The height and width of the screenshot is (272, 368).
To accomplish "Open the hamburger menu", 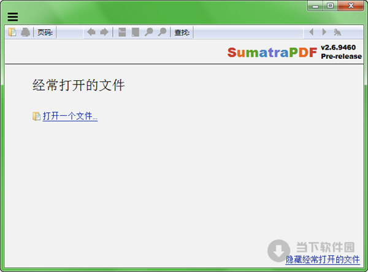I will click(x=13, y=17).
